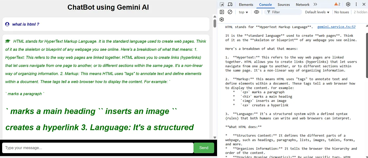Image resolution: width=368 pixels, height=158 pixels.
Task: Select the Sources tab
Action: [x=283, y=4]
